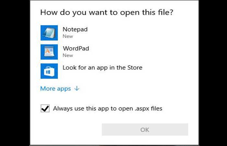
Task: Click the black backdrop left of the dialog
Action: pos(15,73)
